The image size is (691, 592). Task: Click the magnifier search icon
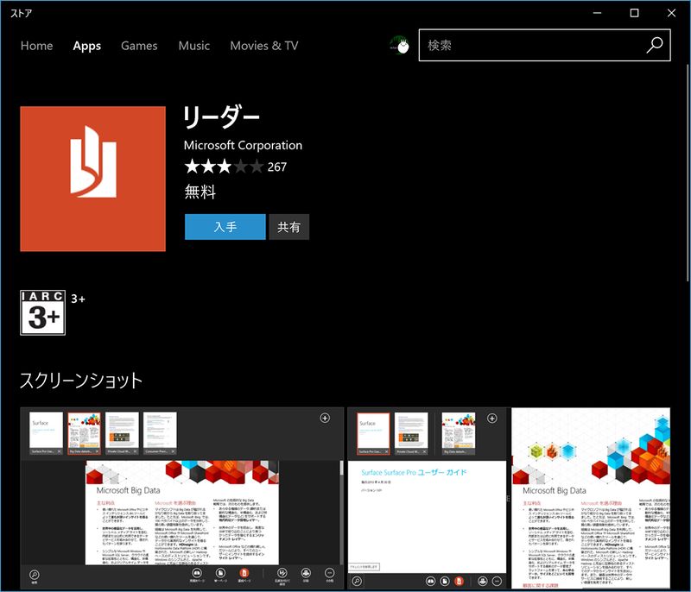point(655,45)
